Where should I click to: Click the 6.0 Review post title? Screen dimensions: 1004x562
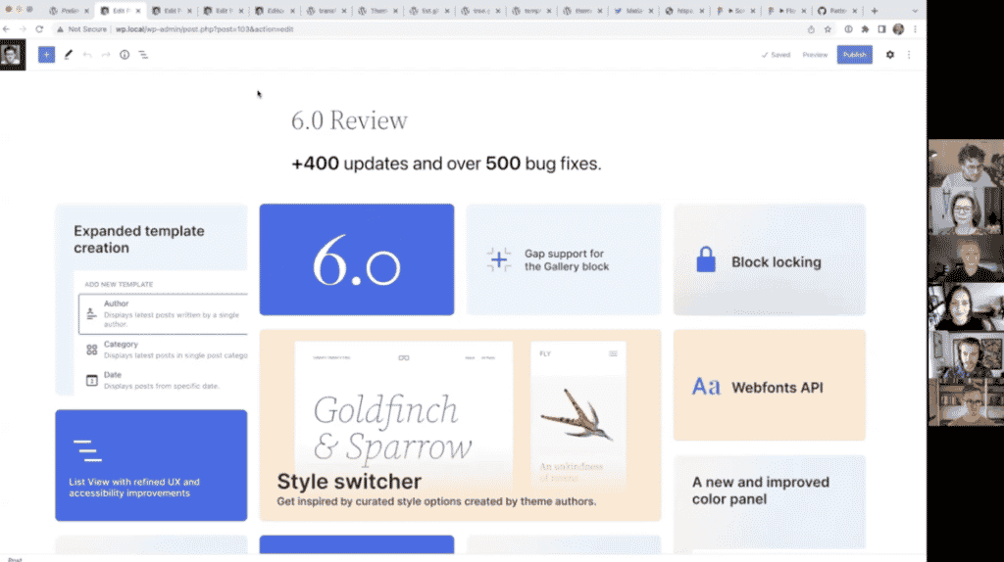point(349,120)
